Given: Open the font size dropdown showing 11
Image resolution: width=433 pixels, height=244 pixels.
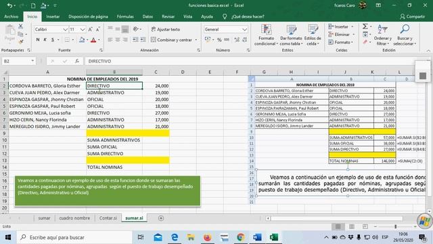Looking at the screenshot, I should pos(83,29).
